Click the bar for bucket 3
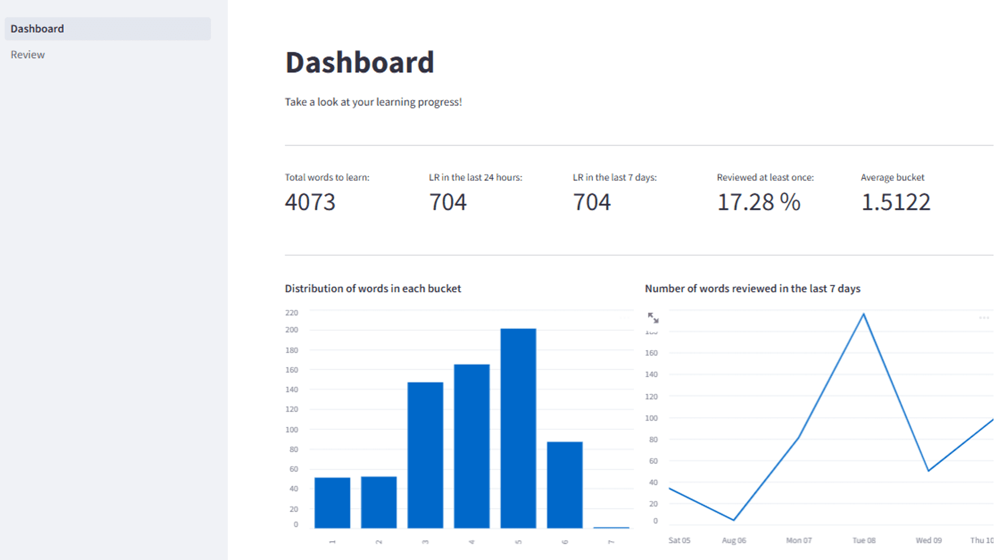The height and width of the screenshot is (560, 1004). coord(425,455)
